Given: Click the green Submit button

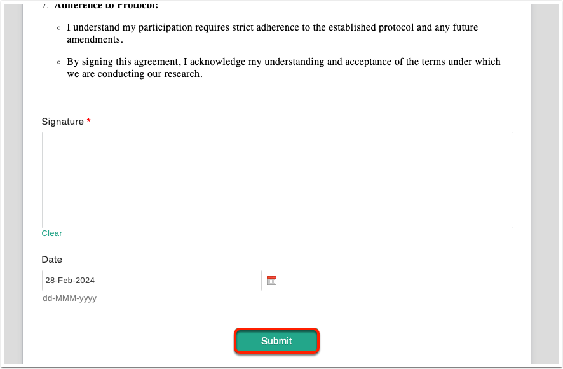Looking at the screenshot, I should coord(276,340).
